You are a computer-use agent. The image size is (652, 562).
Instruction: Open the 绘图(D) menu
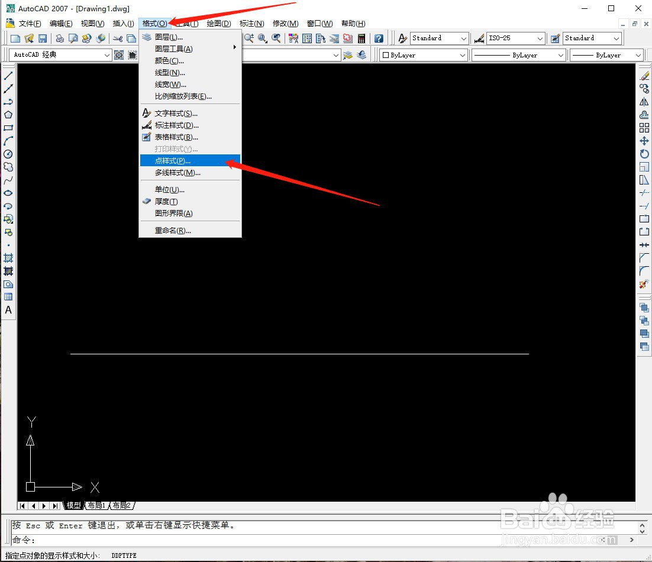tap(219, 23)
